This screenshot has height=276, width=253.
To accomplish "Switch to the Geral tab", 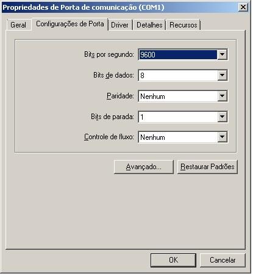I will click(x=18, y=25).
